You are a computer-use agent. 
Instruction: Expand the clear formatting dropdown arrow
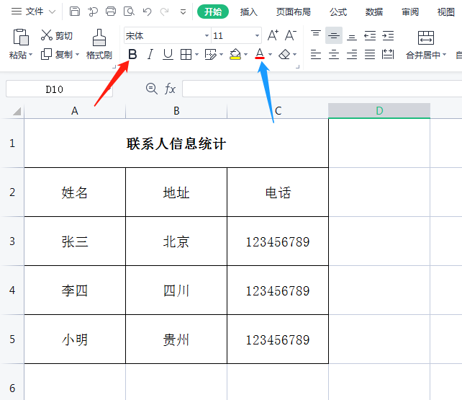pyautogui.click(x=294, y=55)
